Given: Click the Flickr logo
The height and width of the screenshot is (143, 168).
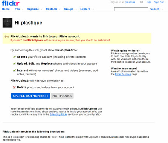Looking at the screenshot, I should pyautogui.click(x=11, y=3).
